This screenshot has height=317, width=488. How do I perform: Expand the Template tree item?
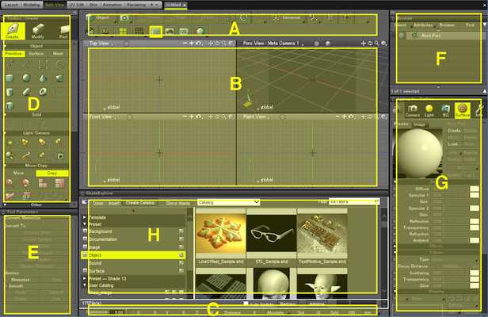85,217
